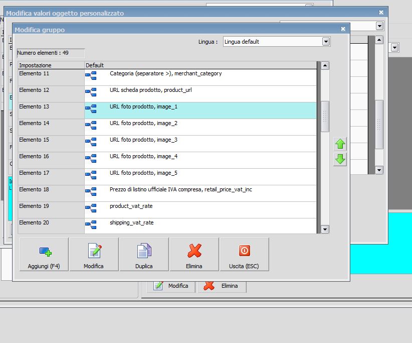Click the tree icon in Elemento 18 row
This screenshot has width=412, height=343.
click(x=91, y=192)
